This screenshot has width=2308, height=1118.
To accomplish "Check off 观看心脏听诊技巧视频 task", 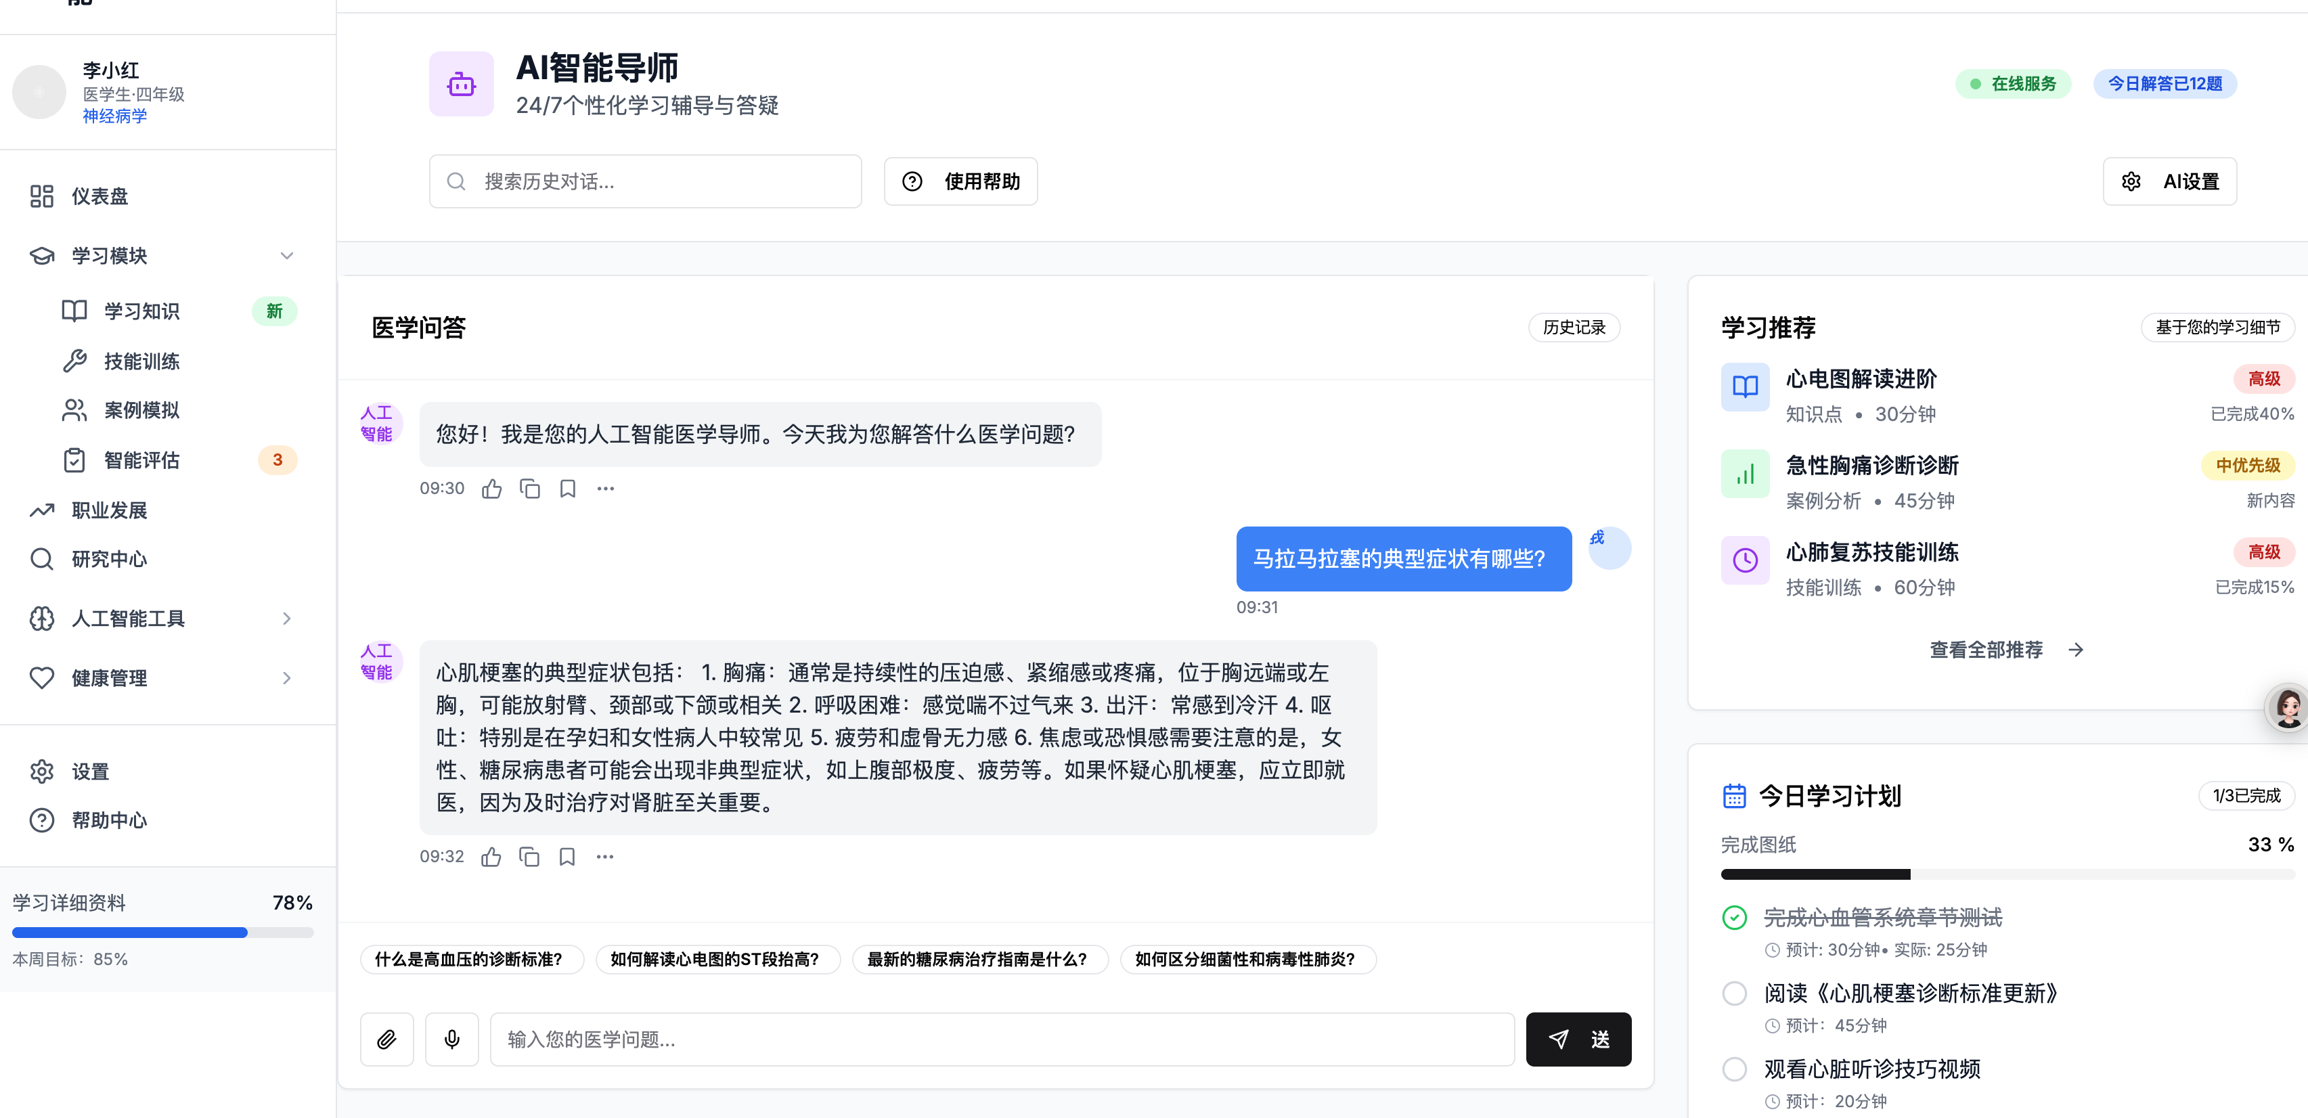I will coord(1735,1069).
